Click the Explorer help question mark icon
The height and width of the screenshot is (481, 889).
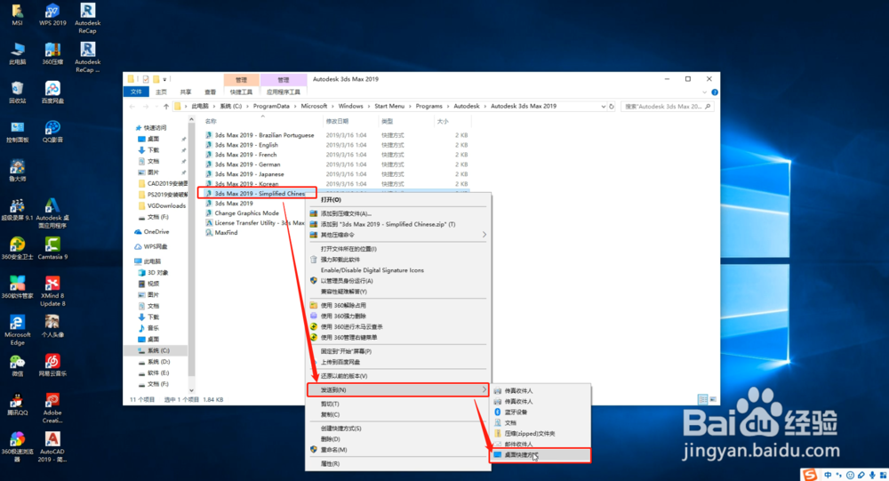coord(715,92)
